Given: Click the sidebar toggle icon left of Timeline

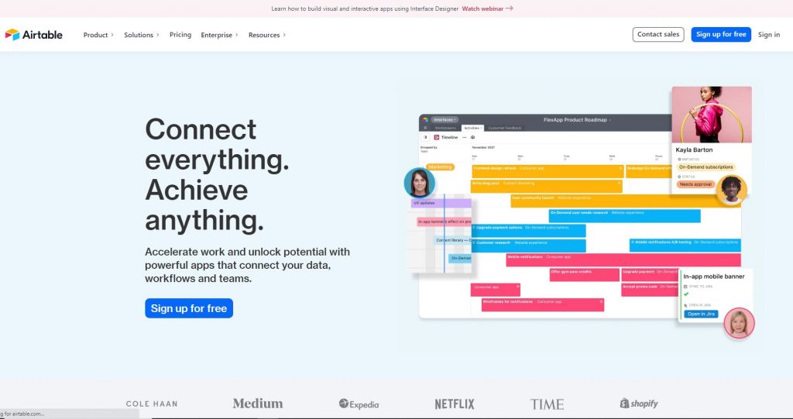Looking at the screenshot, I should click(425, 137).
